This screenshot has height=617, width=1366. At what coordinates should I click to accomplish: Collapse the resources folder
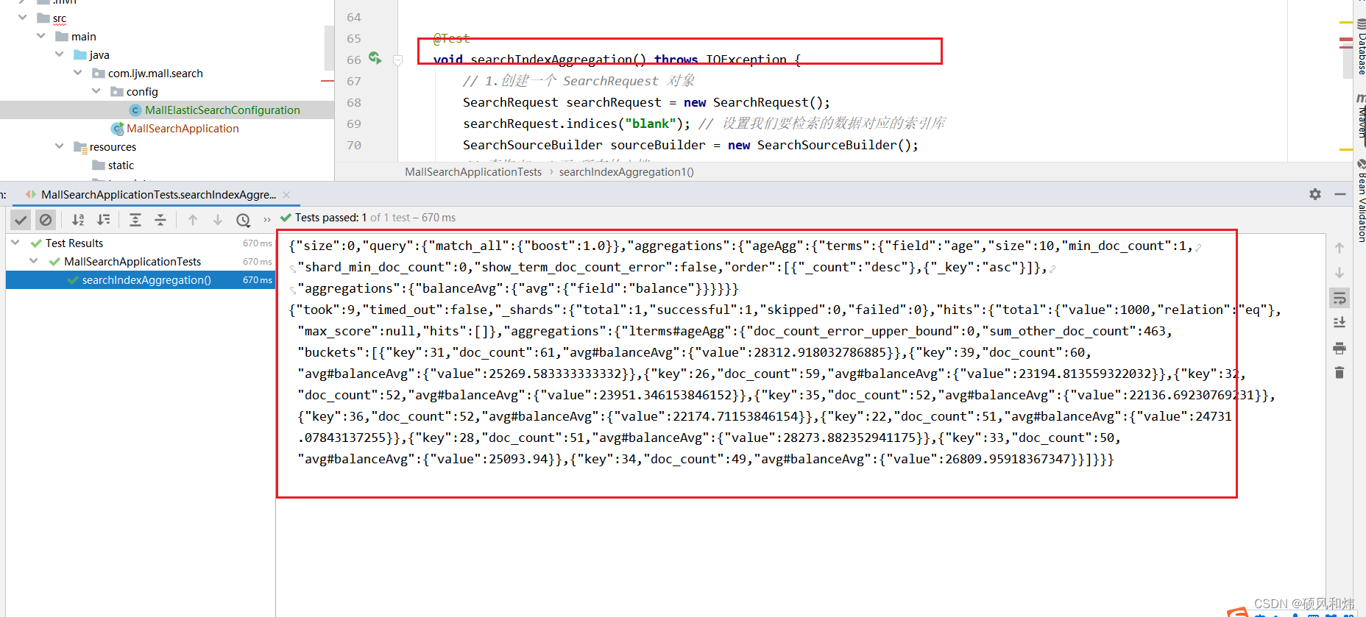click(x=60, y=146)
